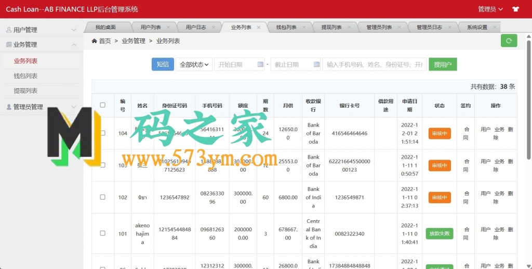Screen dimensions: 532x269
Task: Click 业务 action link in row 101
Action: click(499, 230)
